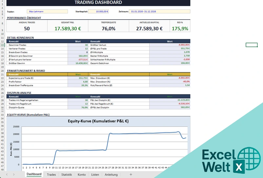
Task: Open the Konto sheet tab
Action: point(82,174)
